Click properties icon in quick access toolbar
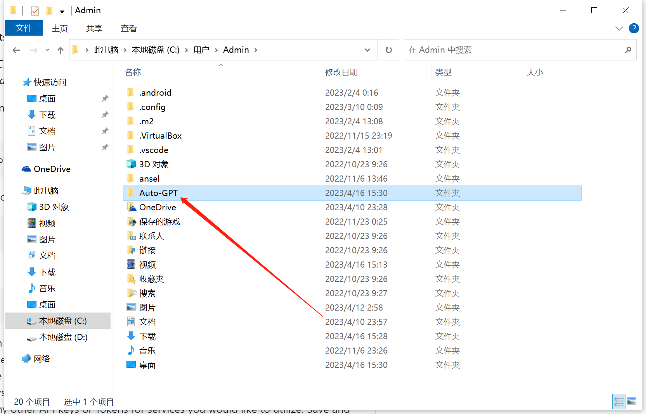Screen dimensions: 646x414 35,10
